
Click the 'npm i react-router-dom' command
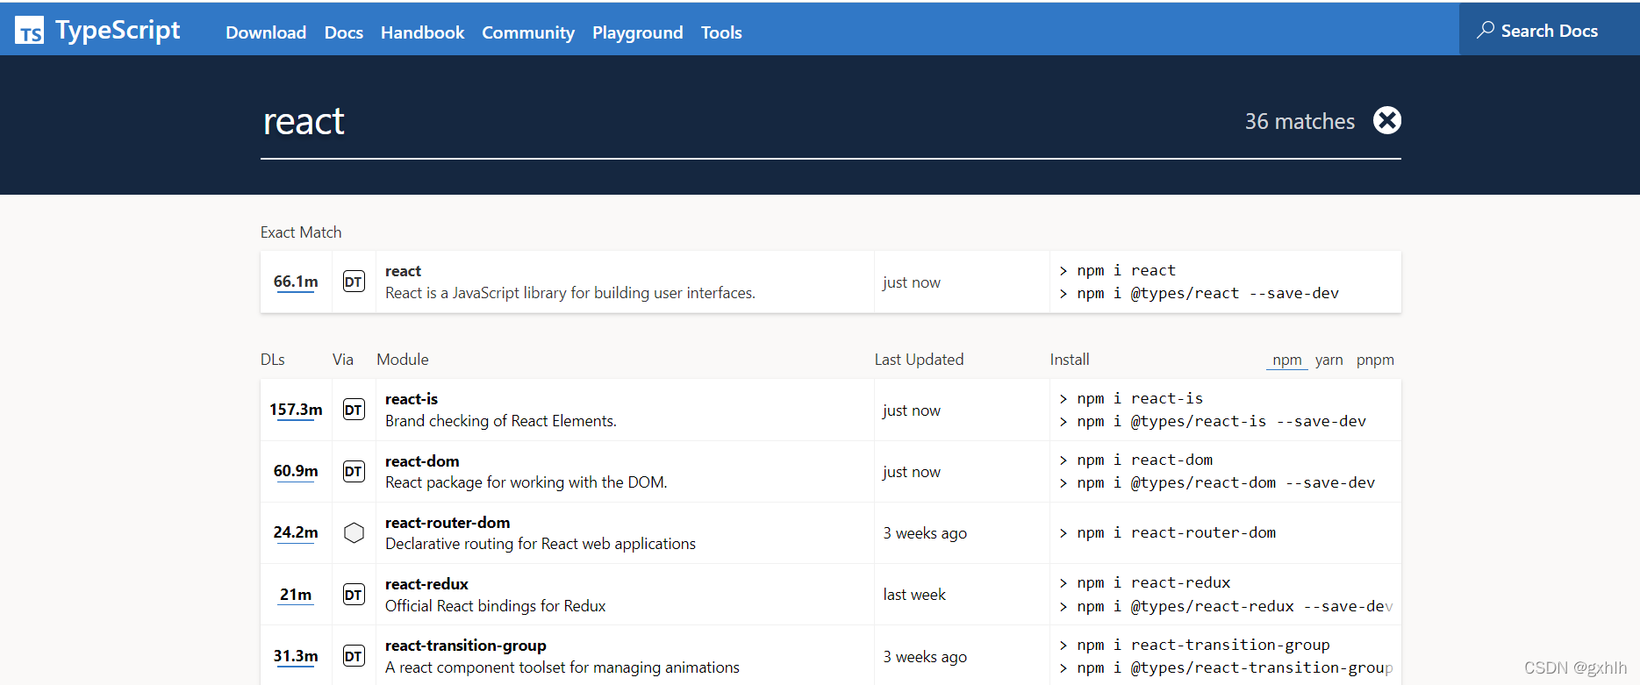[x=1177, y=532]
